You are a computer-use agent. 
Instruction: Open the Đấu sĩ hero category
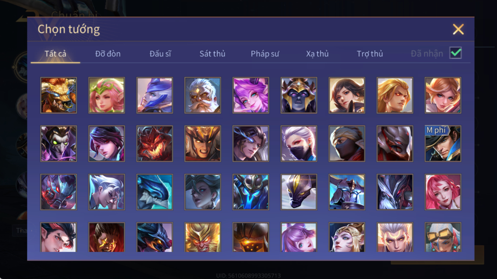(160, 54)
